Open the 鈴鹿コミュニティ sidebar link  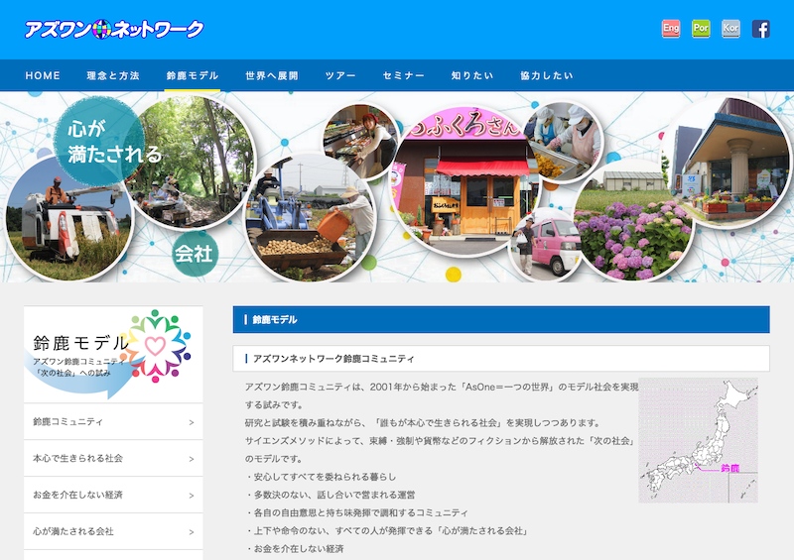tap(113, 421)
